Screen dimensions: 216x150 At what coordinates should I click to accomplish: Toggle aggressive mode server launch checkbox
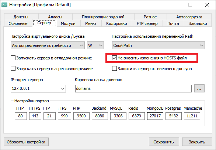[x=13, y=69]
